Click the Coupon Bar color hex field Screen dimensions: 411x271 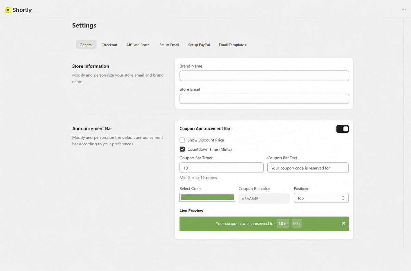(264, 198)
